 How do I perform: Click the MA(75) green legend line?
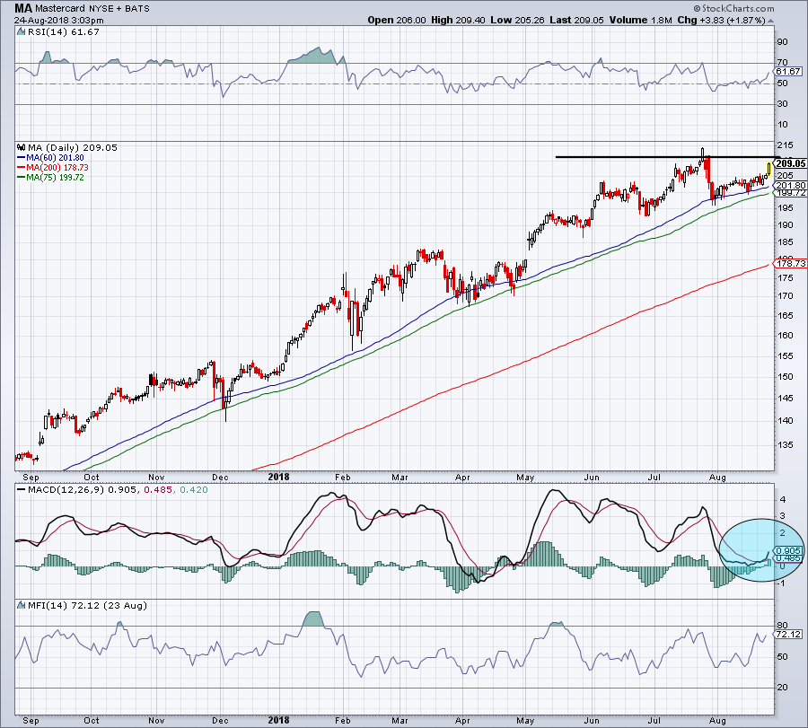(x=22, y=177)
